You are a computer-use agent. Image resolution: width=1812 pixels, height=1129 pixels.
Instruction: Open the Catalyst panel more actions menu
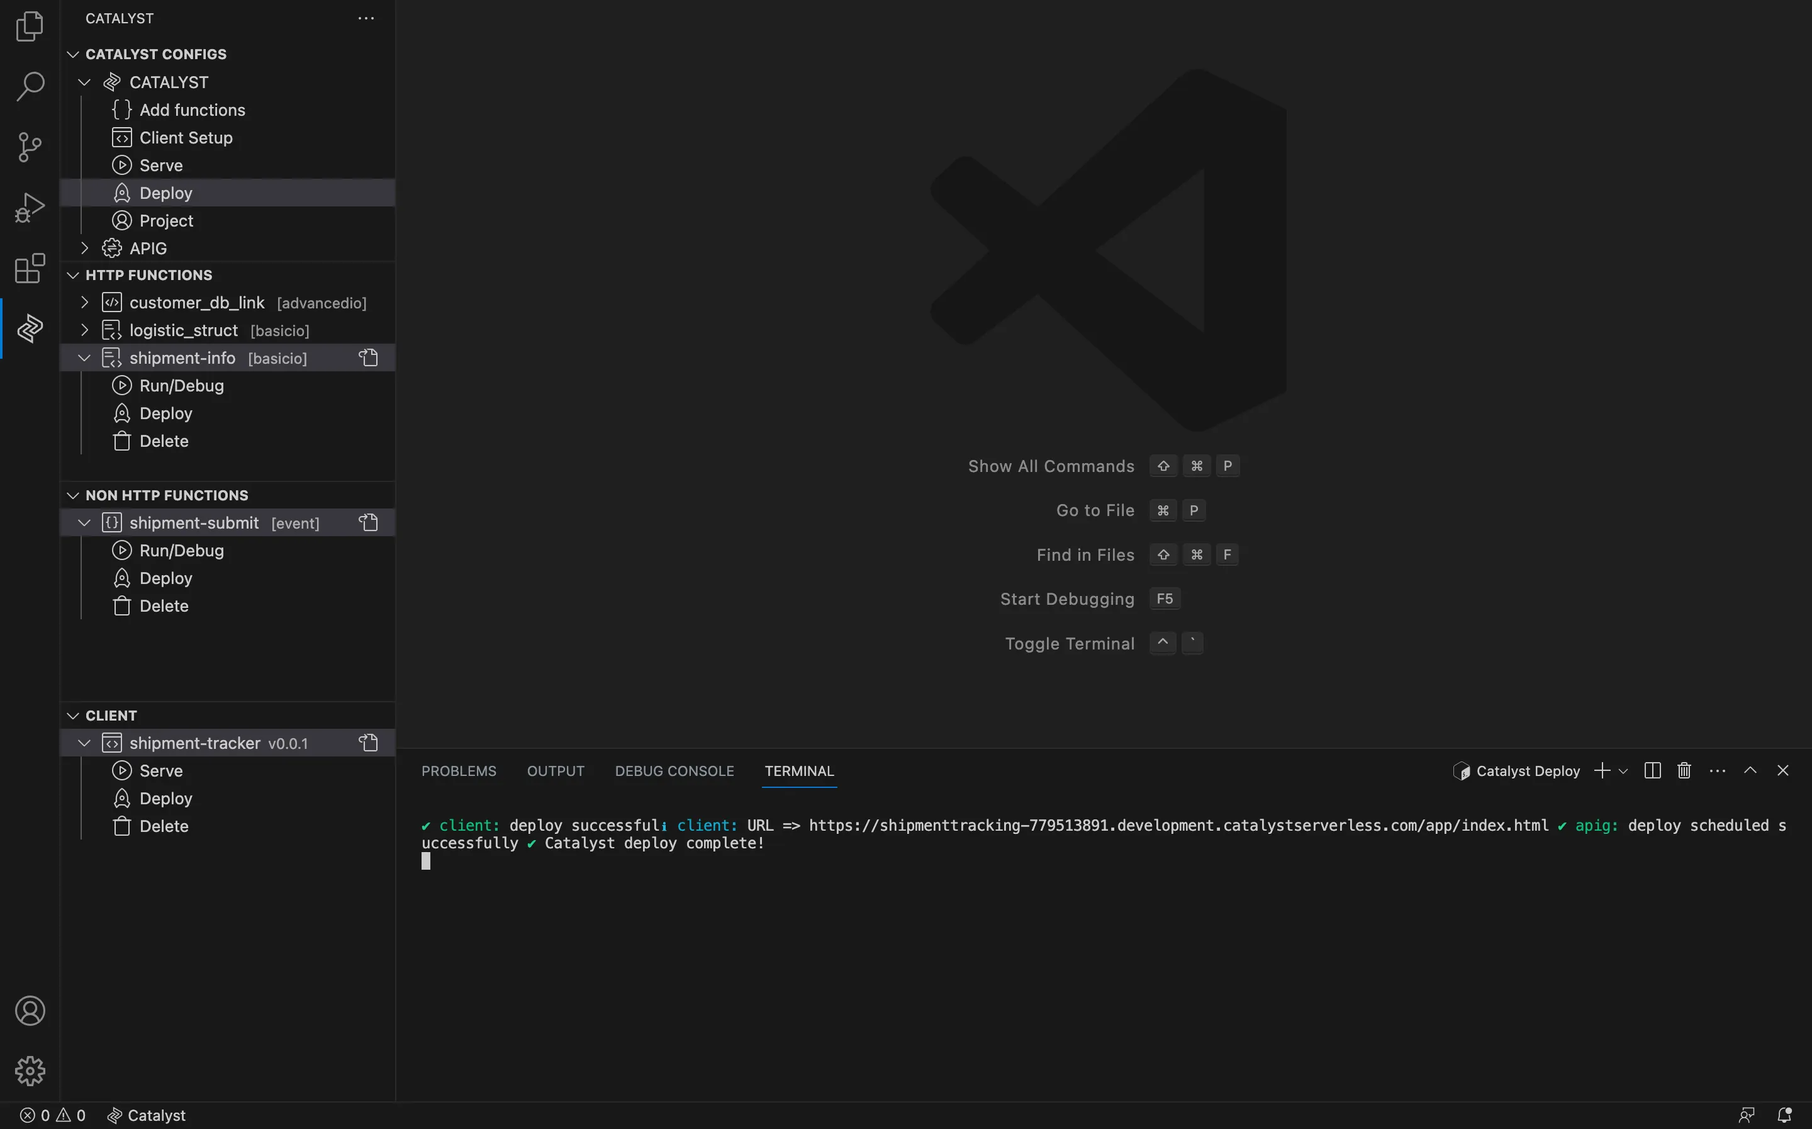pos(366,18)
